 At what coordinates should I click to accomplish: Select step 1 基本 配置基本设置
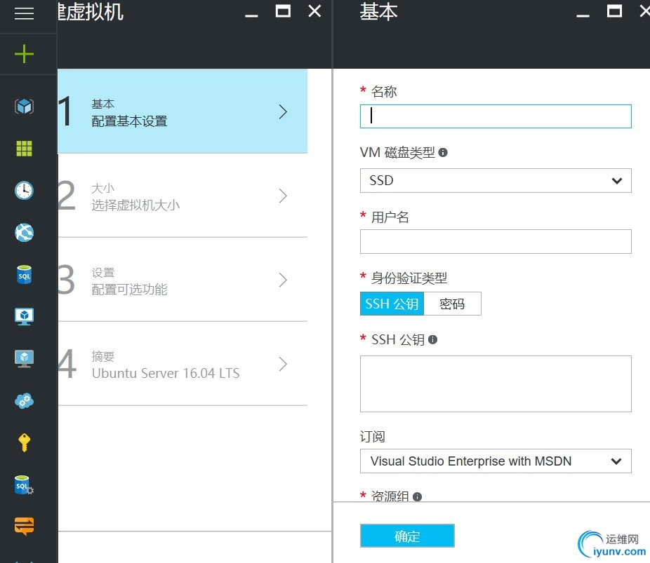pyautogui.click(x=183, y=111)
